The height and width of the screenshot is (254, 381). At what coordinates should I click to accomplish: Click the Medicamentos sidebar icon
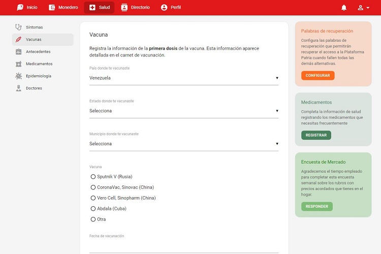[19, 63]
